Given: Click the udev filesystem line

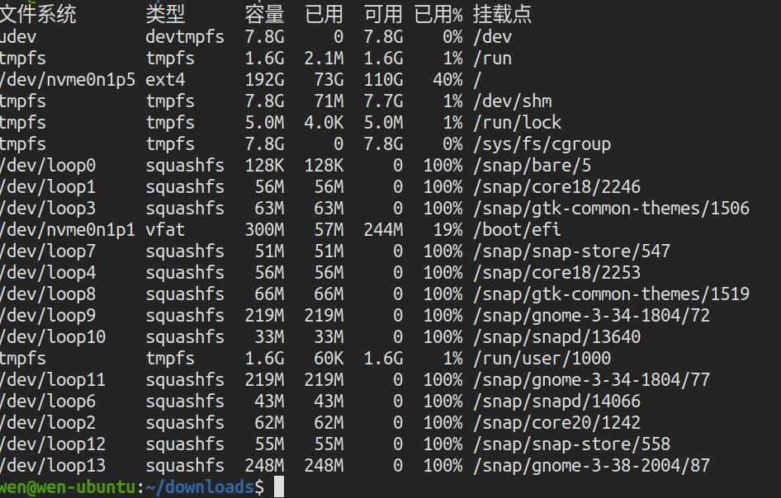Looking at the screenshot, I should pos(18,36).
